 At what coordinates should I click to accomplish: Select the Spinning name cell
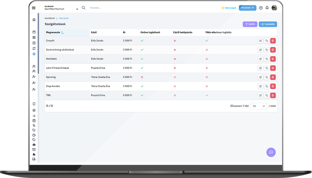tap(51, 77)
